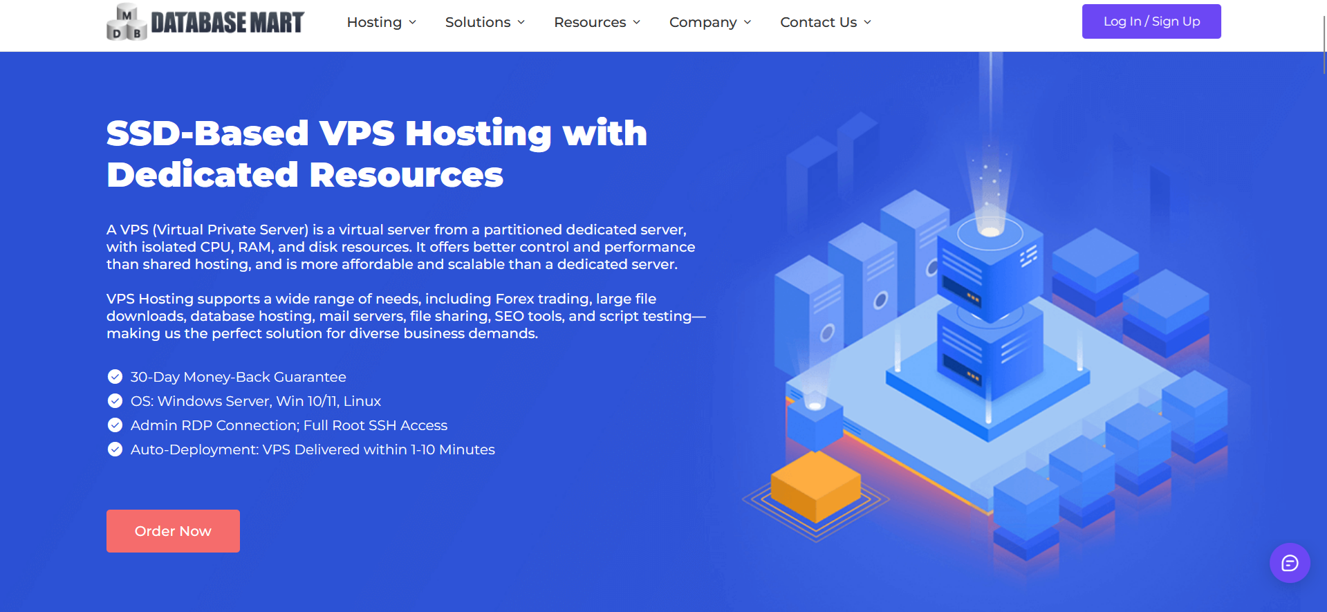Click the Order Now button

[x=173, y=531]
